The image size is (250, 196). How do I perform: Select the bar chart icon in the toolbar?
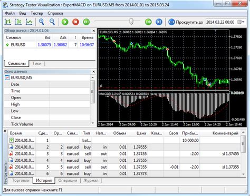[x=7, y=22]
